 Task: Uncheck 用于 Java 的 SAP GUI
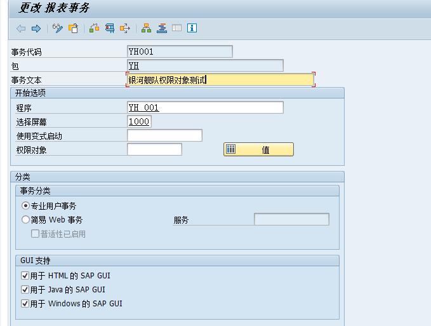(25, 290)
